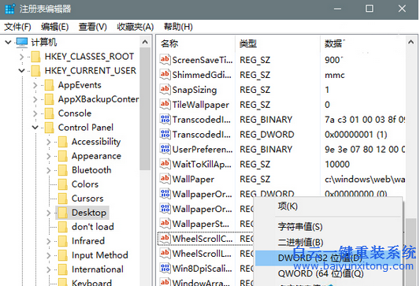
Task: Choose 二进制值(B) in context menu
Action: pos(328,243)
